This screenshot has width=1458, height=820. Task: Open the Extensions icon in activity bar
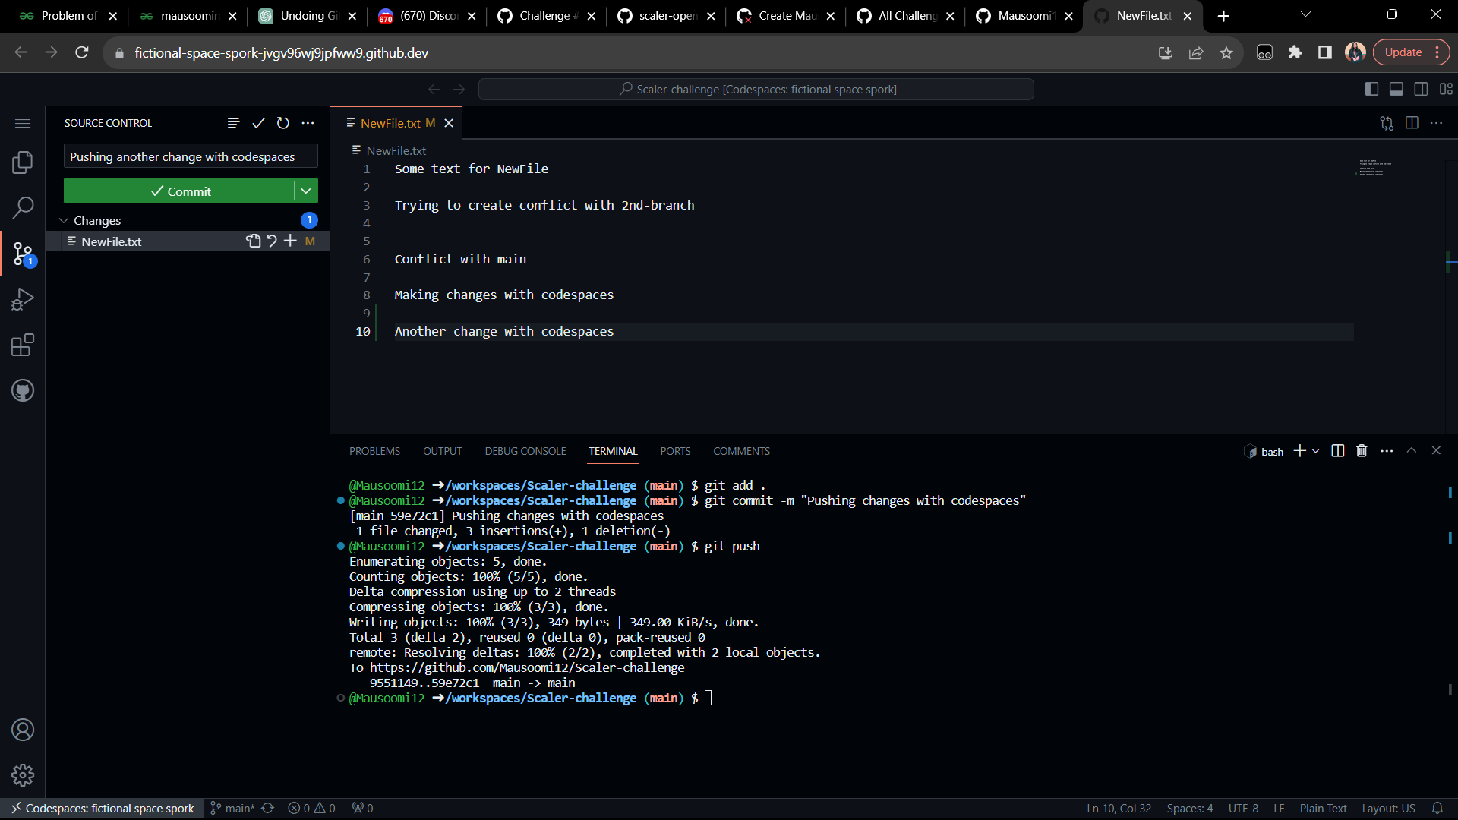(23, 345)
